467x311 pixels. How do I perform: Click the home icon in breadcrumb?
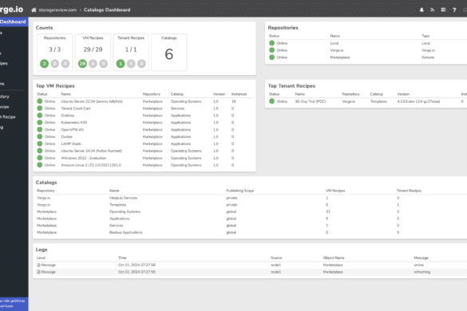point(34,10)
